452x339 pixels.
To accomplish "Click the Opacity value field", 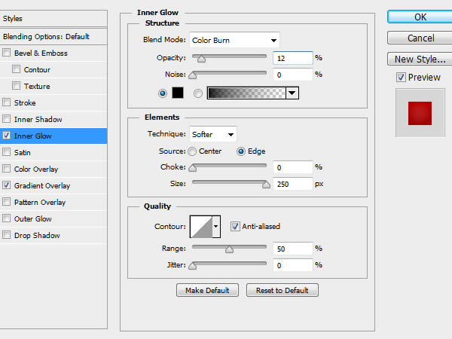I will click(x=293, y=58).
